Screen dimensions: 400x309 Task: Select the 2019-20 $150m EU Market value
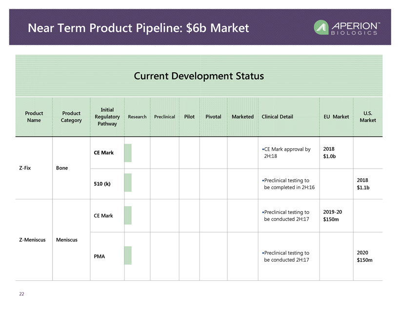(x=334, y=216)
